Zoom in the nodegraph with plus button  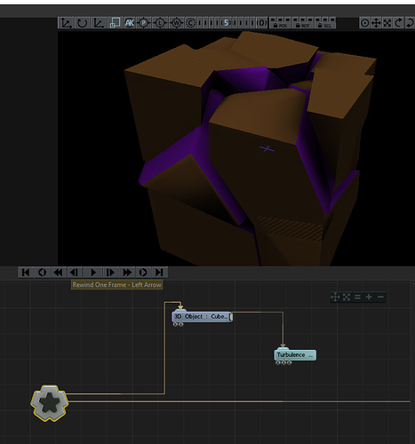tap(369, 297)
